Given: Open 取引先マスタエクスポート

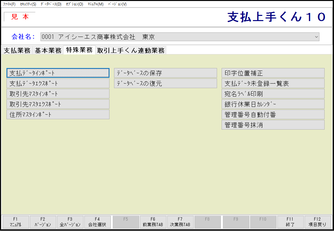Looking at the screenshot, I should coord(58,104).
